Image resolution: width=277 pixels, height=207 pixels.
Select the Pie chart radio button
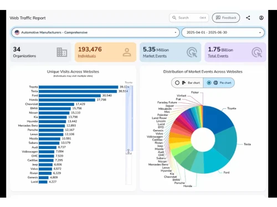click(209, 83)
